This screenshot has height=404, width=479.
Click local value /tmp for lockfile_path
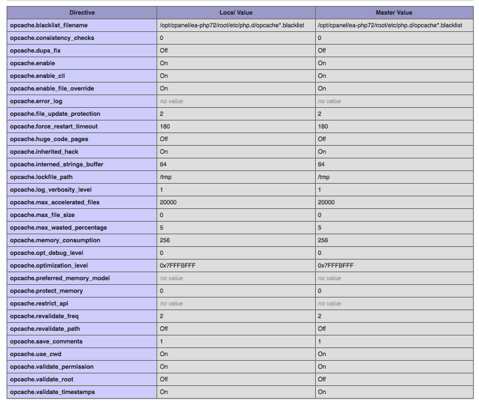click(166, 177)
